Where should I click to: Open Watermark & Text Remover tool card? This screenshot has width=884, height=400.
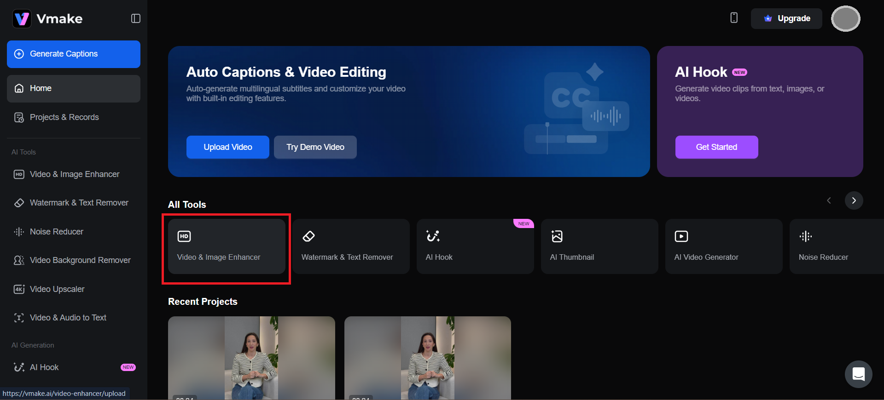[350, 246]
